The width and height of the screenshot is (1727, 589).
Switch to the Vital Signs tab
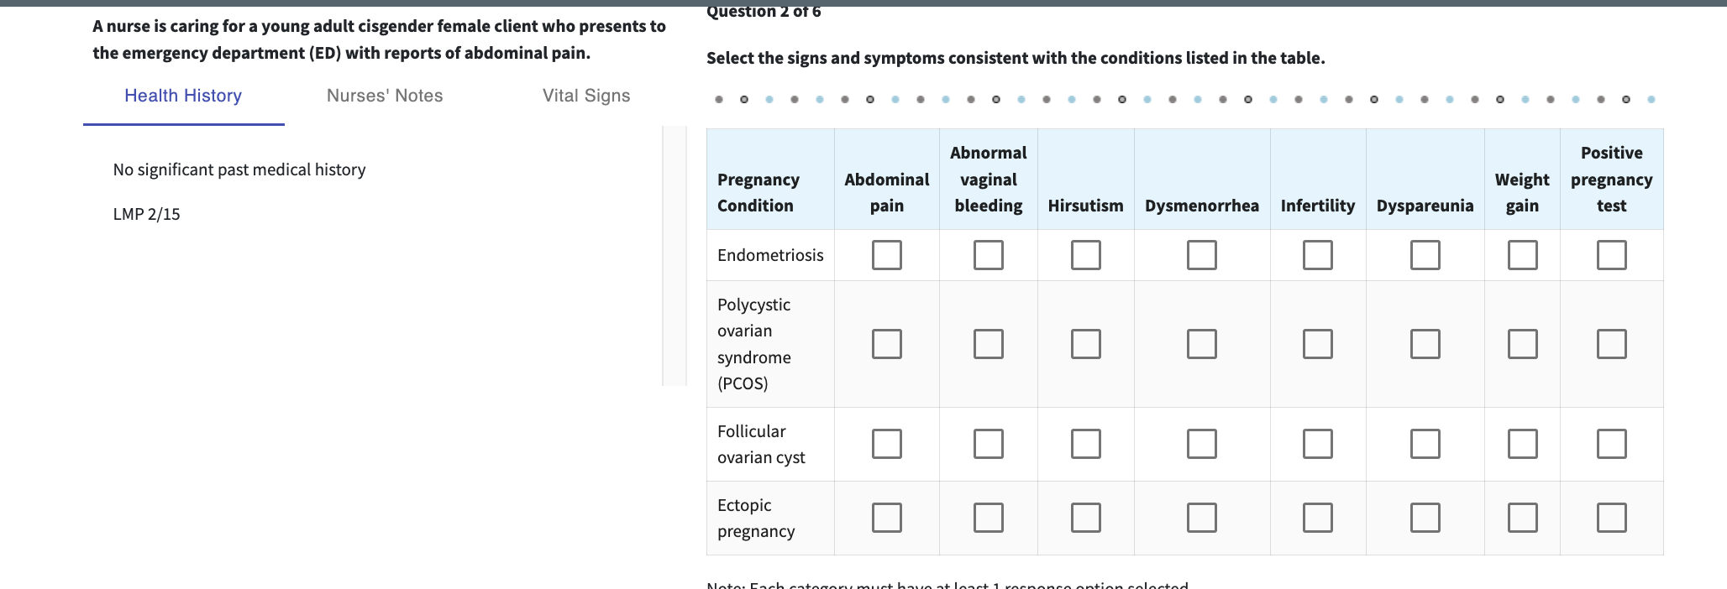tap(585, 95)
